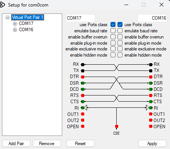The height and width of the screenshot is (149, 170).
Task: Remove the selected port pair
Action: 47,144
